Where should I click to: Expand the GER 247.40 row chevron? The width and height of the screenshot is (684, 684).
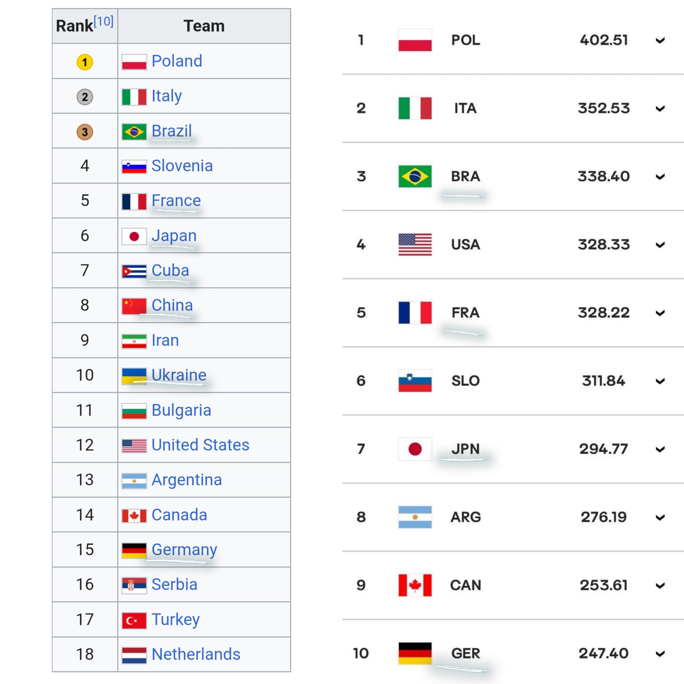[x=660, y=654]
